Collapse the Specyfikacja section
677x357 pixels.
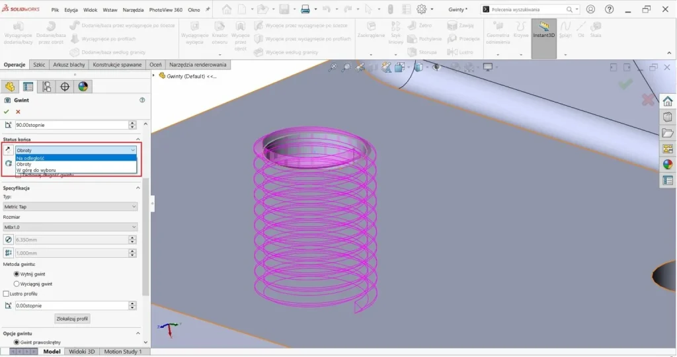pyautogui.click(x=138, y=188)
